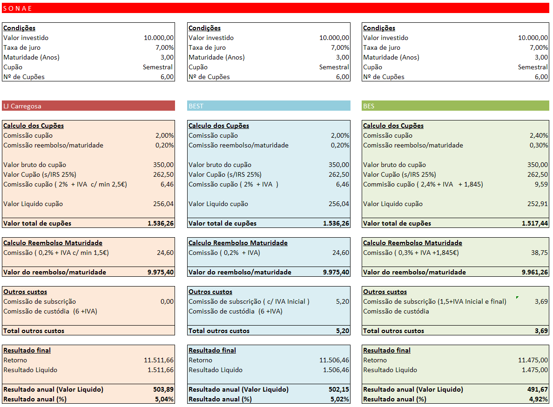Click BEST Total outros custos 5,20
The width and height of the screenshot is (553, 407).
tap(343, 331)
